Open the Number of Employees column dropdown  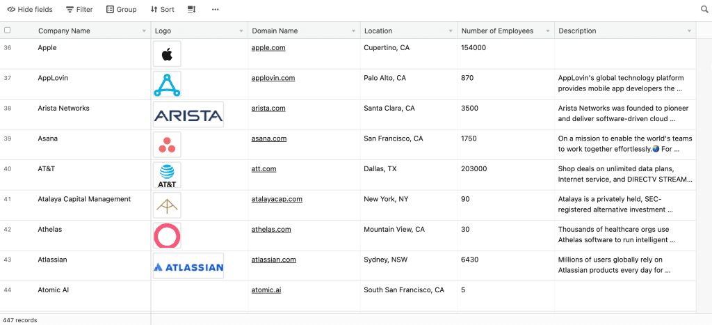coord(548,31)
